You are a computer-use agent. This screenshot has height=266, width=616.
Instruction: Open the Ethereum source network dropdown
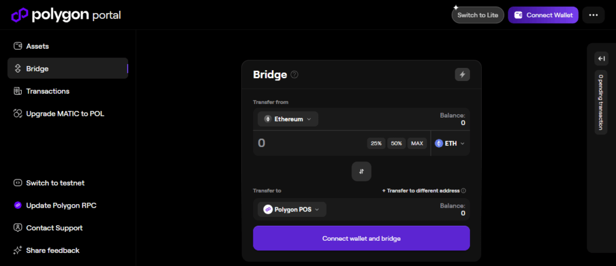click(288, 119)
